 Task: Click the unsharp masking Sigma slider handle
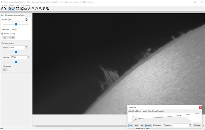point(16,52)
